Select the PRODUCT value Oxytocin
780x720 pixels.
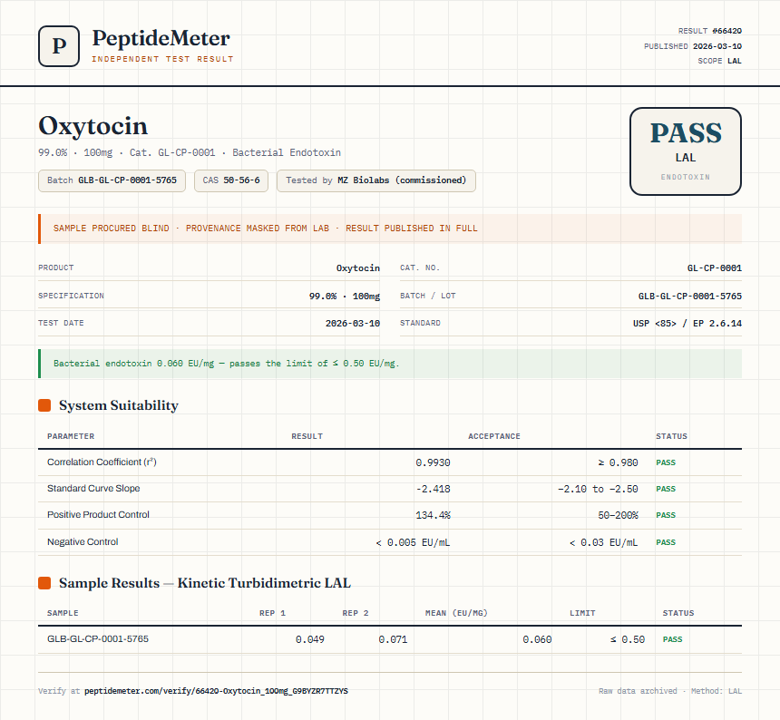[x=357, y=268]
